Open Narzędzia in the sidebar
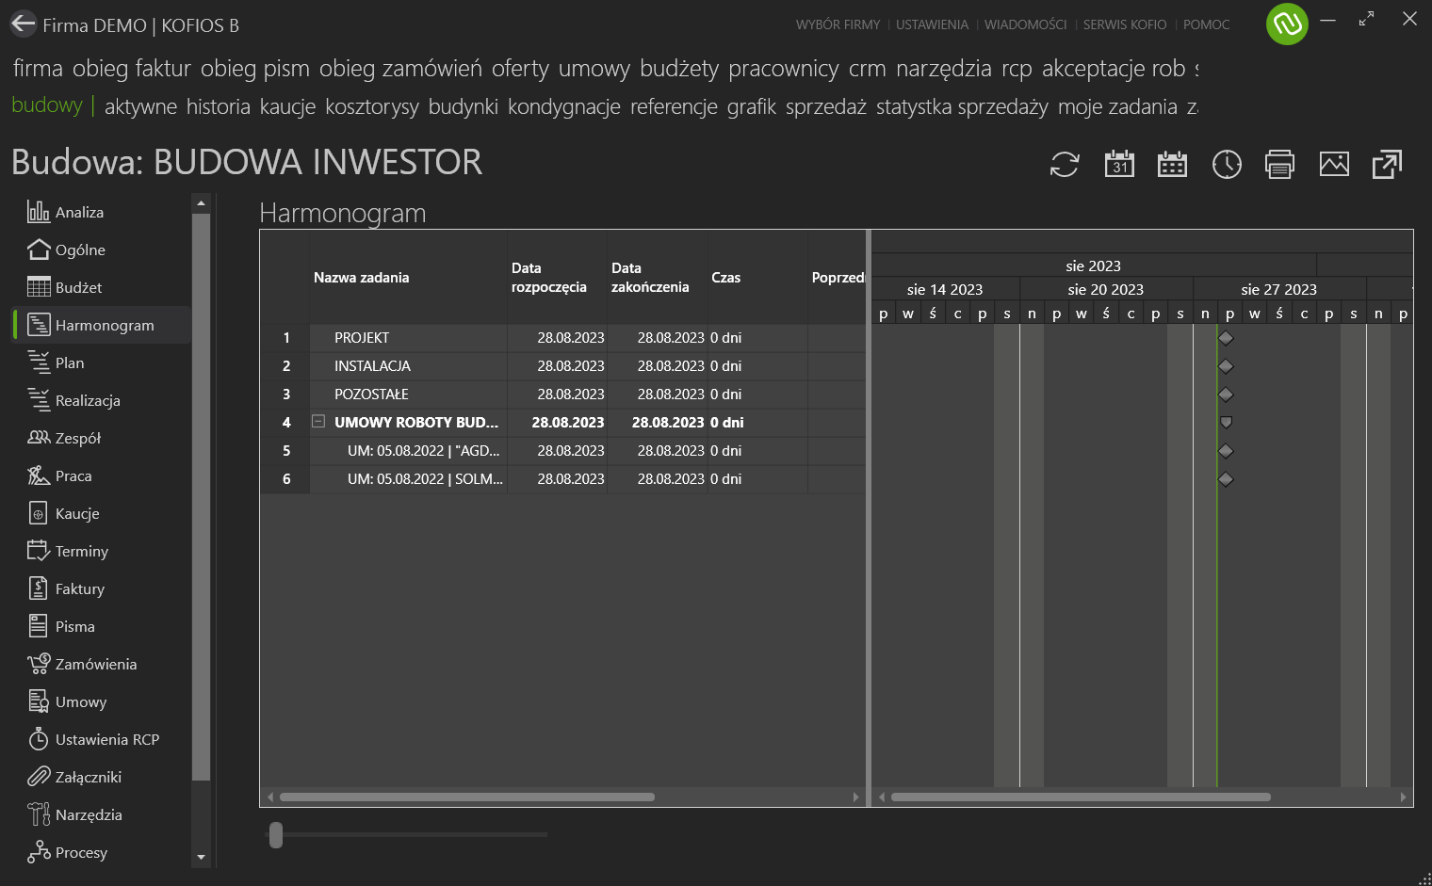The width and height of the screenshot is (1432, 886). point(101,814)
